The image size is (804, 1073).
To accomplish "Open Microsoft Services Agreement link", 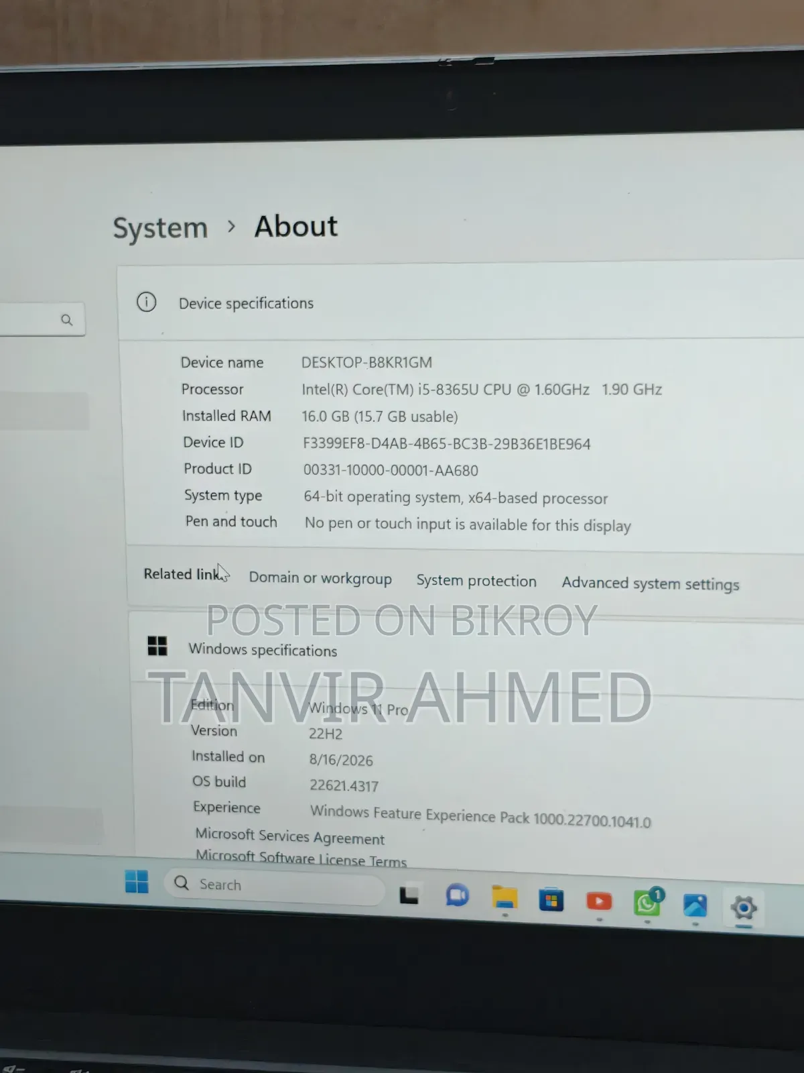I will tap(290, 836).
